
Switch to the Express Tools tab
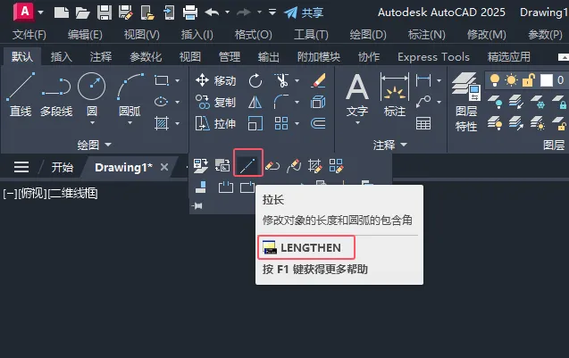(x=433, y=57)
